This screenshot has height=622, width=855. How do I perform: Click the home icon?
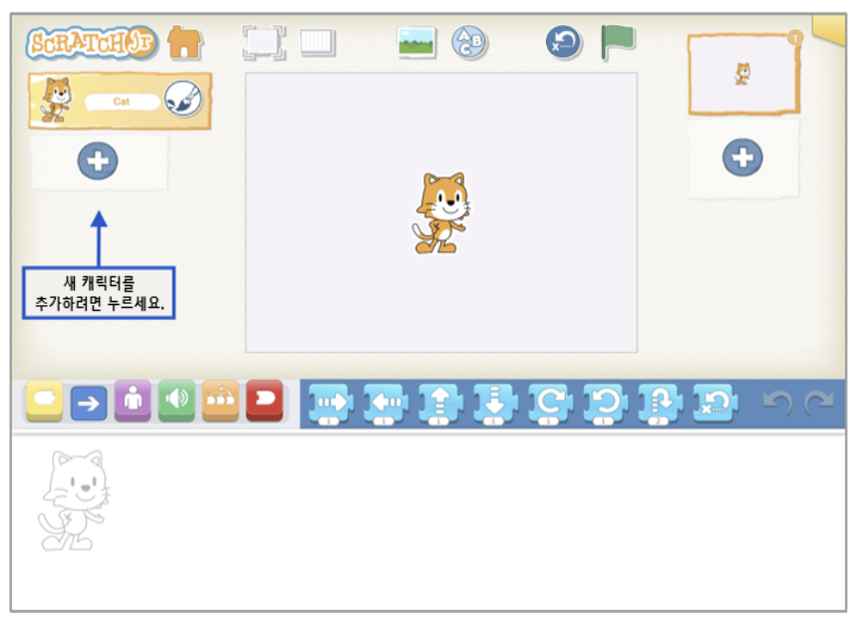pos(184,42)
